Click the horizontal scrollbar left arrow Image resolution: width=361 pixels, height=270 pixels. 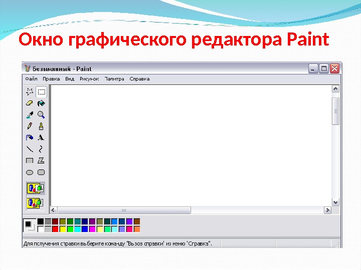(x=54, y=210)
